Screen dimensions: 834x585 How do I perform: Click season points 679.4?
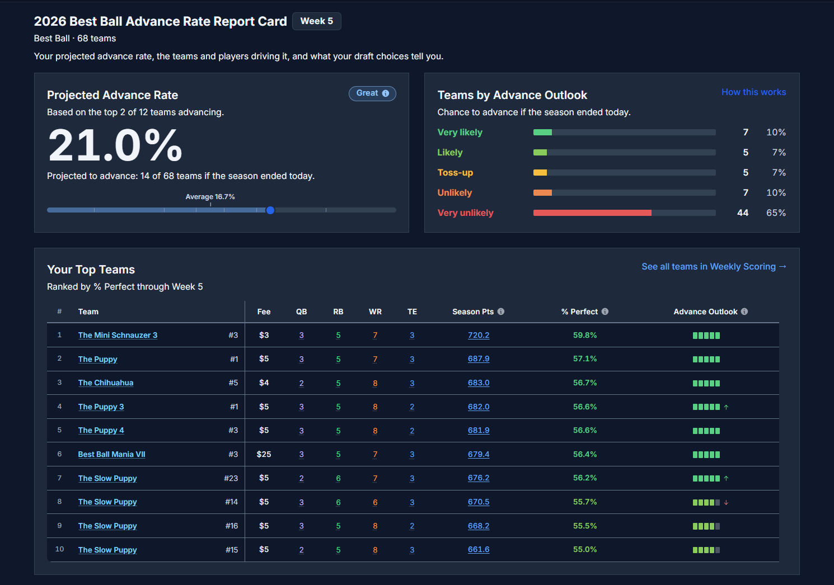[479, 455]
